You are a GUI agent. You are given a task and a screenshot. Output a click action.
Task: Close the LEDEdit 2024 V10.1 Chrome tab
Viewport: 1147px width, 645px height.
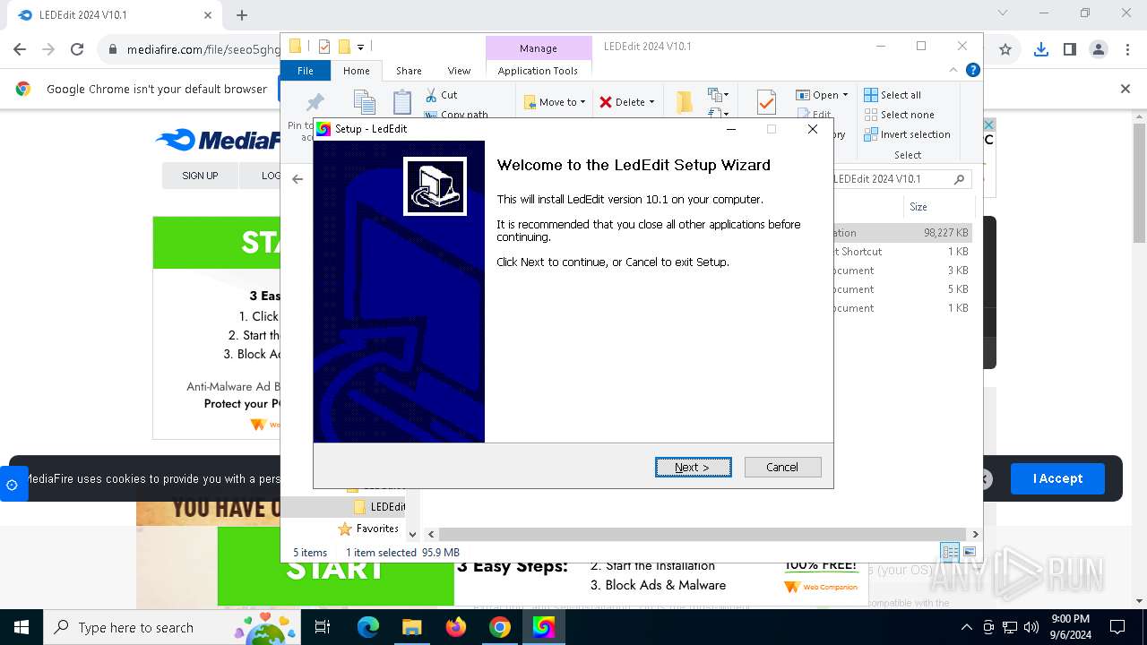point(207,15)
